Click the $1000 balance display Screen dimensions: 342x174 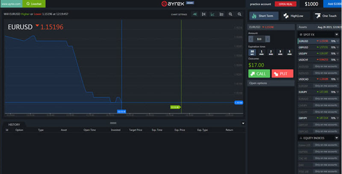[x=311, y=4]
